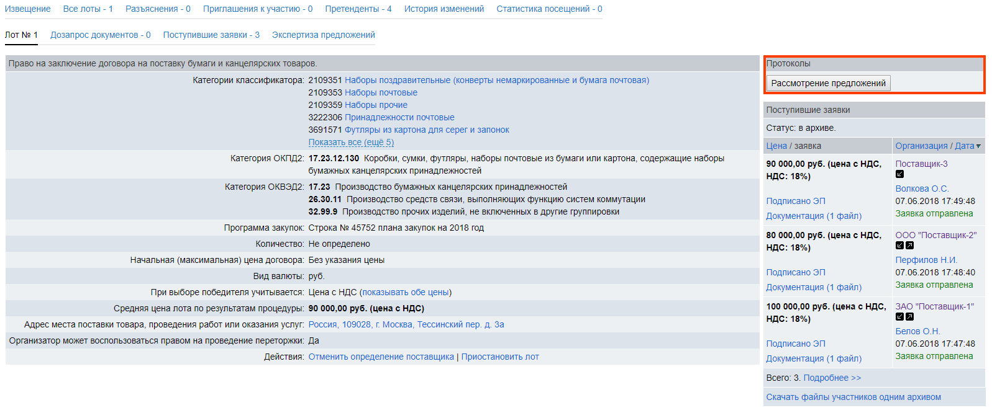Screen dimensions: 992x413
Task: Sort bids by Цена column header
Action: 776,146
